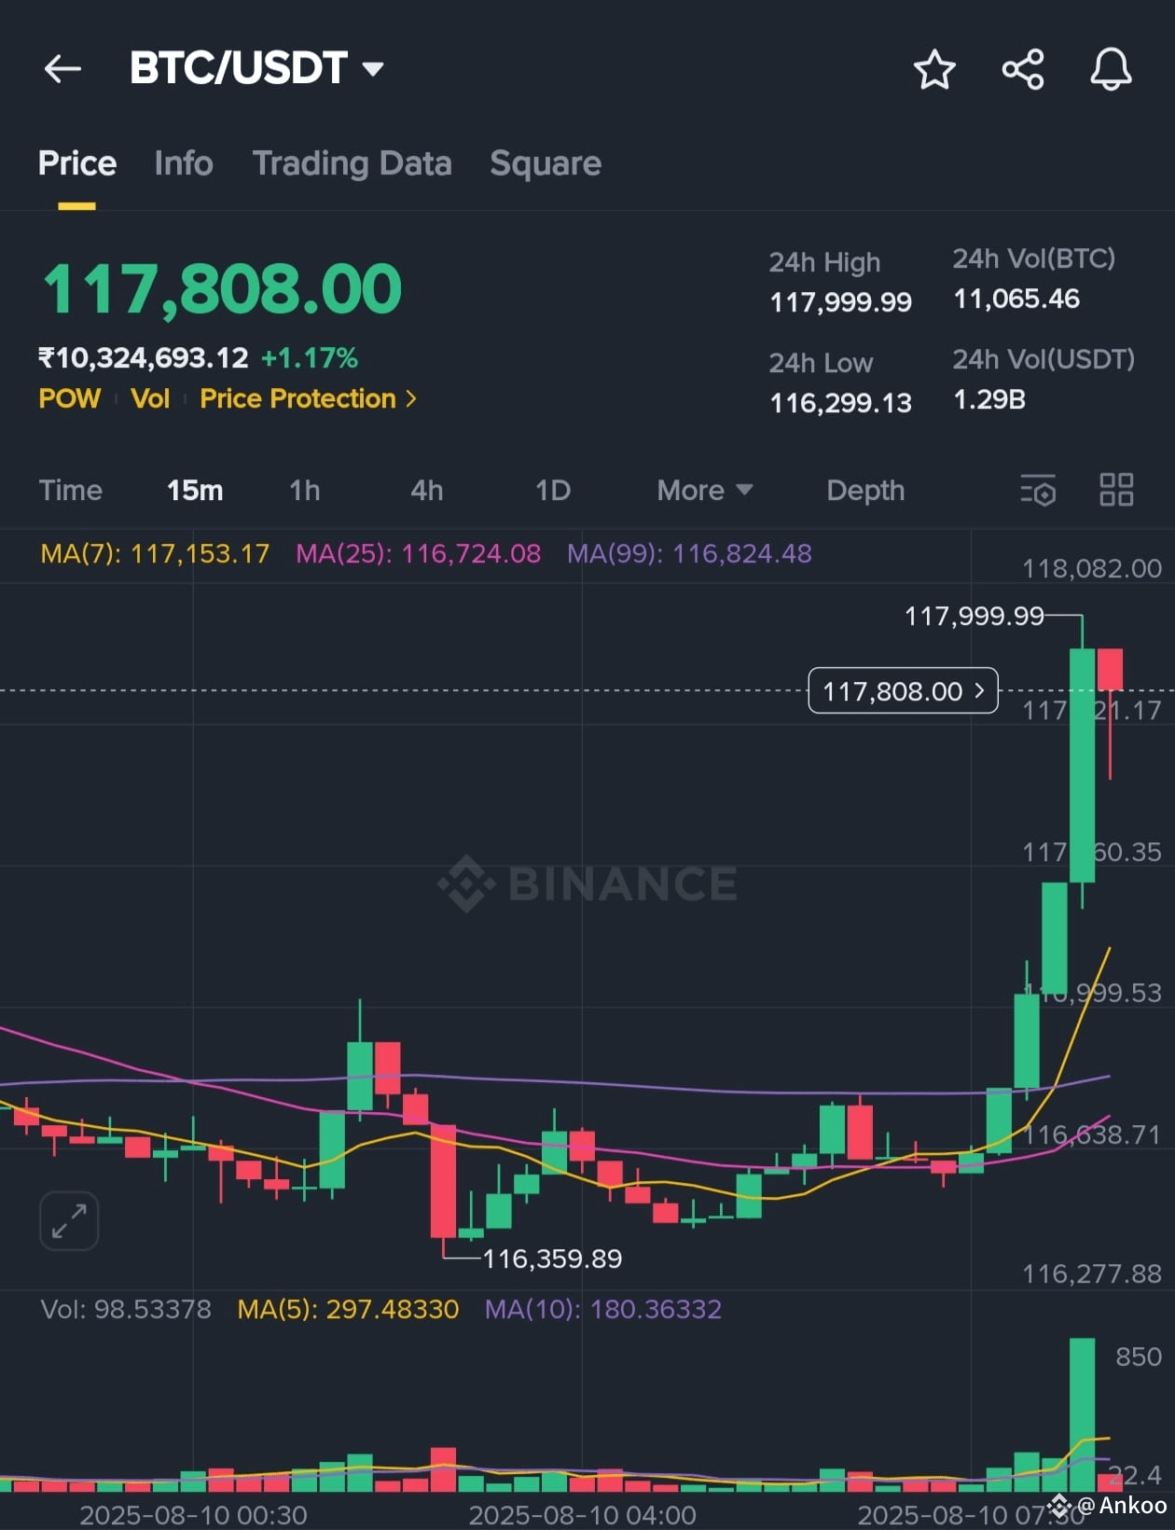Tap the Vol tag
Image resolution: width=1175 pixels, height=1530 pixels.
pos(150,398)
